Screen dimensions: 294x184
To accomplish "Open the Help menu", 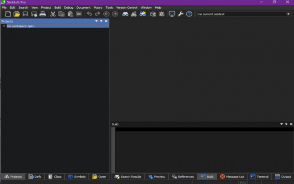I will click(x=158, y=8).
